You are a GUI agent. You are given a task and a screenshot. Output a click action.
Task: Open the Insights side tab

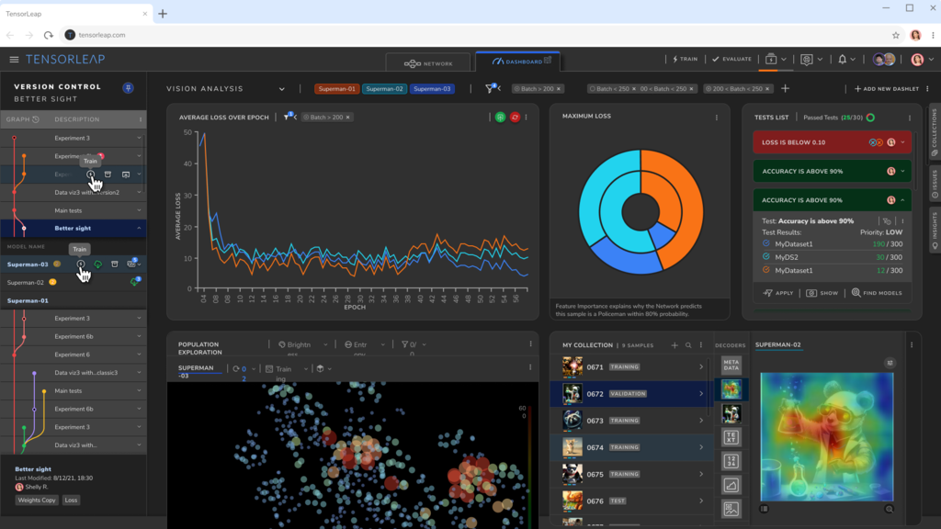935,229
